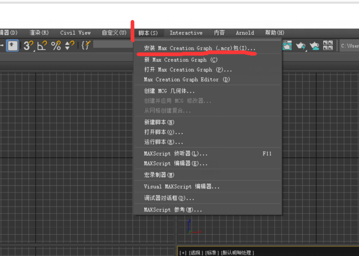Click the grid icon right of teapots

click(328, 46)
